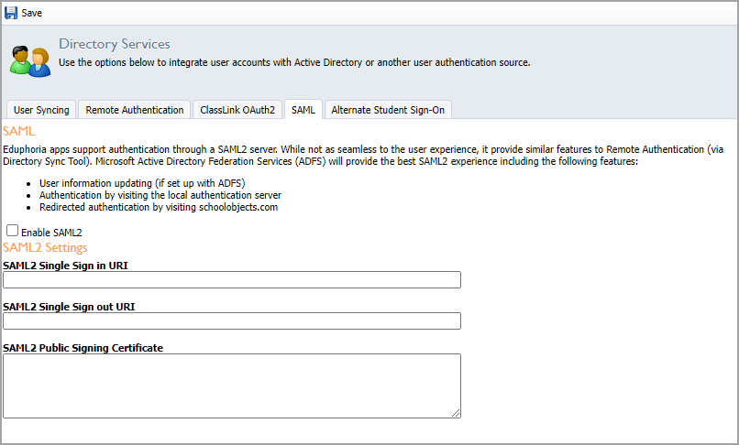Viewport: 739px width, 445px height.
Task: Switch to the User Syncing tab
Action: pyautogui.click(x=41, y=110)
